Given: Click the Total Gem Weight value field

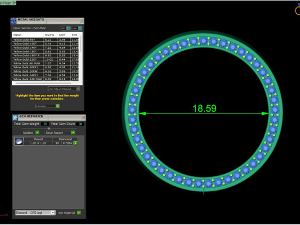Looking at the screenshot, I should [x=45, y=124].
